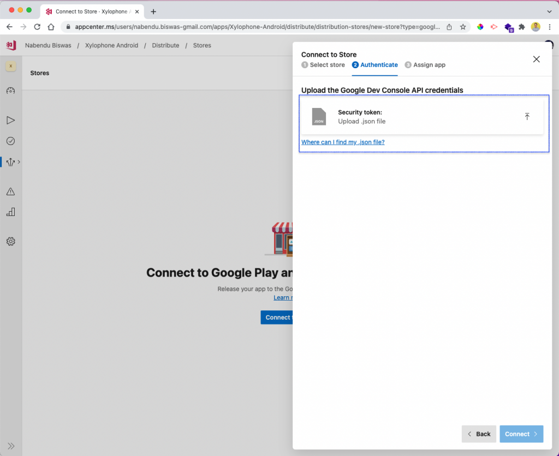This screenshot has height=456, width=559.
Task: Go forward in browser history
Action: [23, 27]
